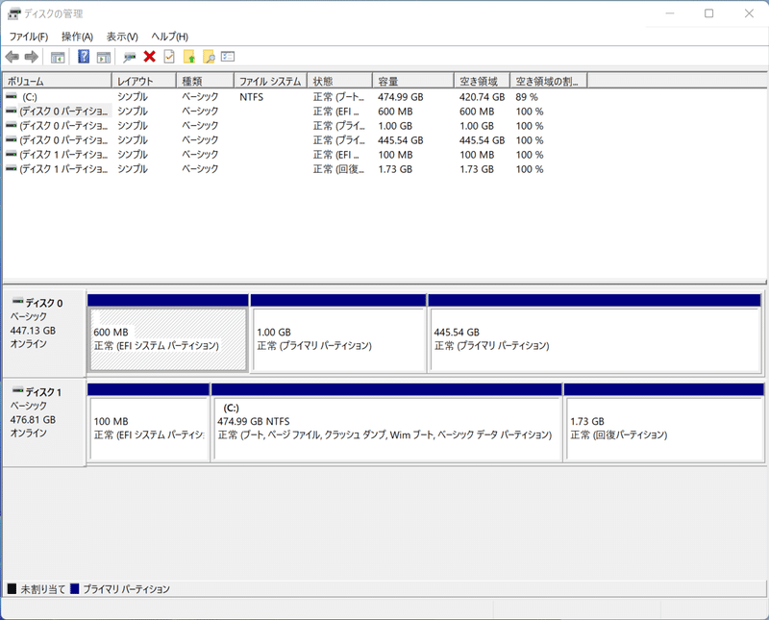The height and width of the screenshot is (620, 769).
Task: Select the 445.54 GB primary partition block
Action: click(x=595, y=334)
